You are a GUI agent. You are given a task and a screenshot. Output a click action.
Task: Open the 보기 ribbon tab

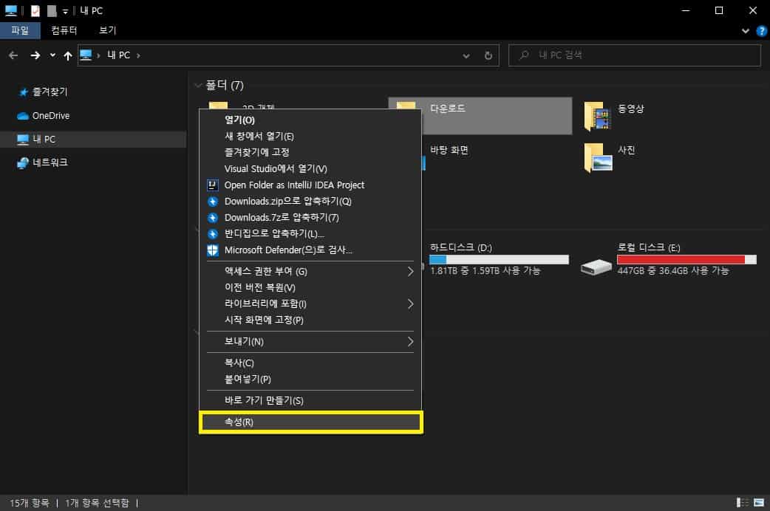coord(108,30)
